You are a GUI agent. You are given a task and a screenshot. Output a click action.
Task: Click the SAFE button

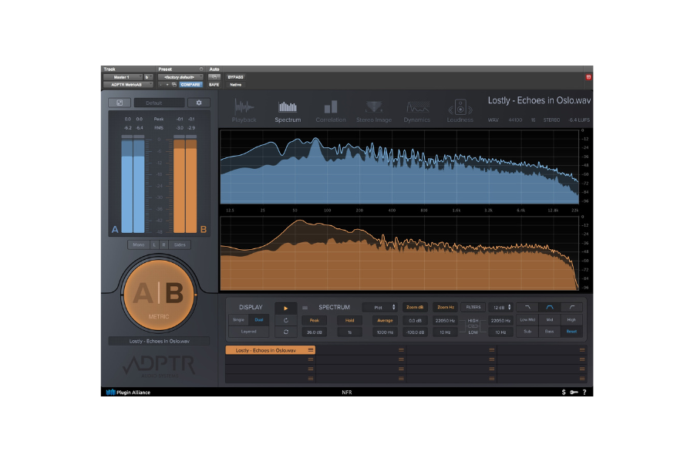(214, 85)
